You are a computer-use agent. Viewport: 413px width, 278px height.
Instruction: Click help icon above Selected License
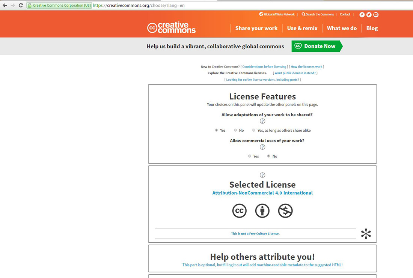[262, 175]
